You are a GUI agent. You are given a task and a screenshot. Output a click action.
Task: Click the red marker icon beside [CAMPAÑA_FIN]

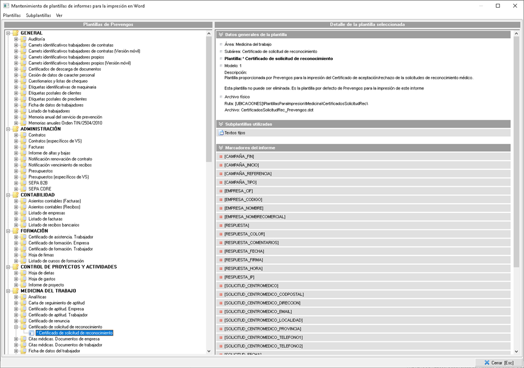(221, 156)
